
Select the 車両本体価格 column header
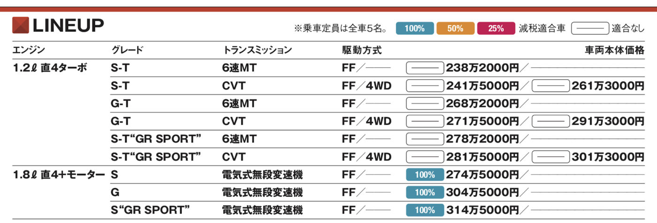614,50
